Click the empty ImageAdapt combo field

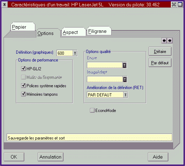[105, 79]
